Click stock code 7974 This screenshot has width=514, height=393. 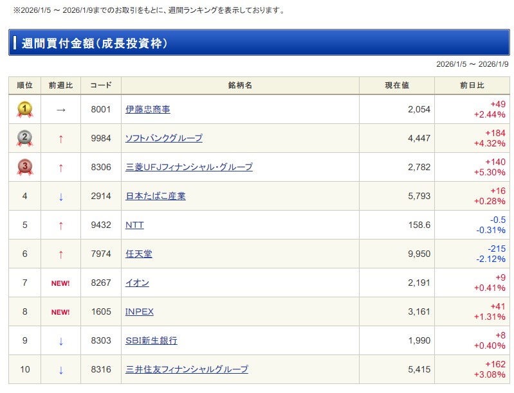(x=101, y=254)
